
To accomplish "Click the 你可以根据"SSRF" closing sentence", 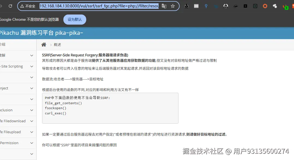I will click(79, 145).
